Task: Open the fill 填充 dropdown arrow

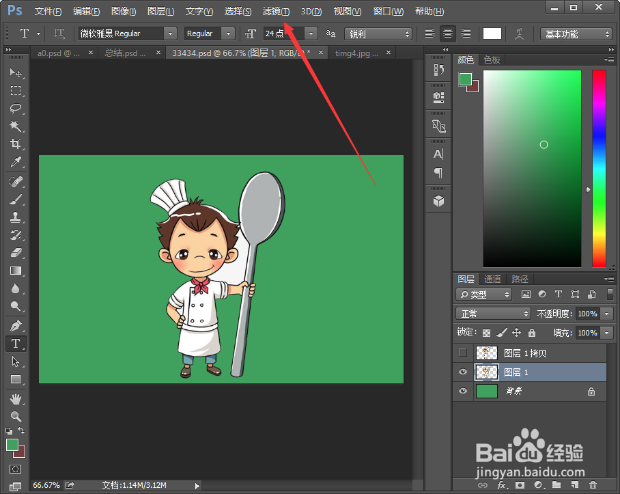Action: [x=607, y=333]
